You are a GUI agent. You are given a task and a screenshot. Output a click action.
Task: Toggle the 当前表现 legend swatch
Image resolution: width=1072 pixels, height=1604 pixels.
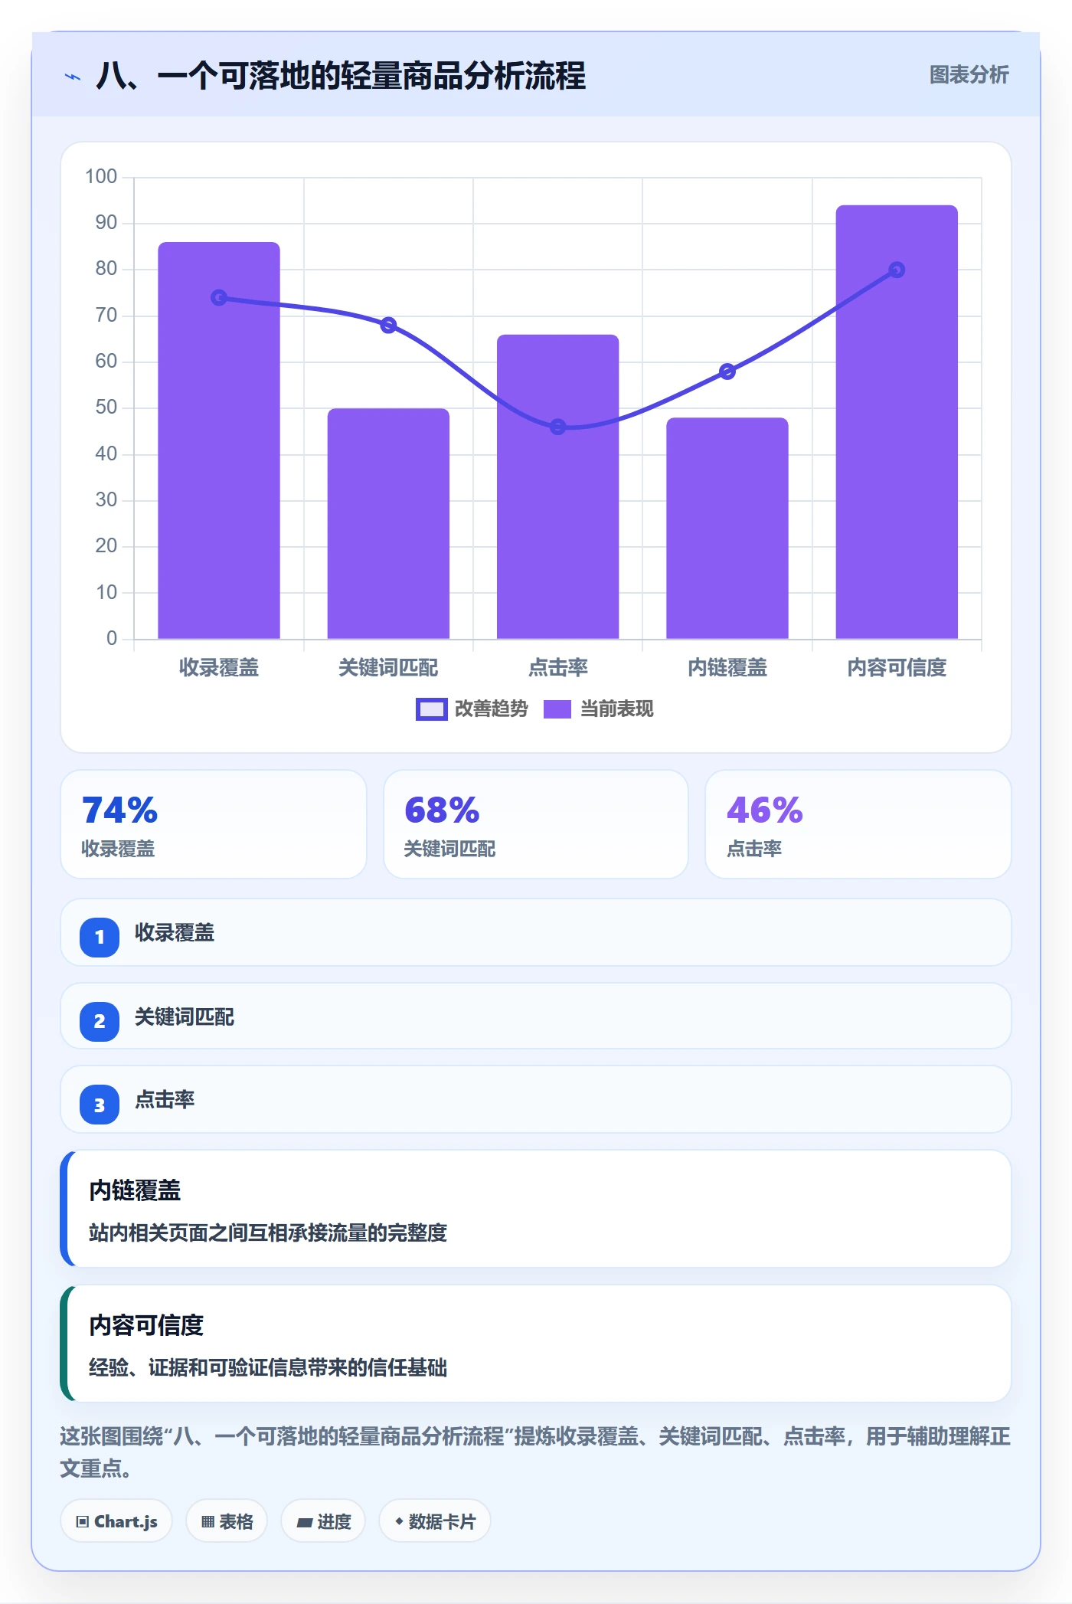(x=557, y=709)
